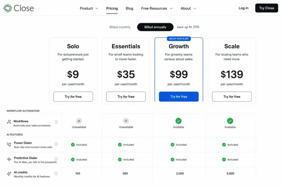Click Growth Power Dialer included checkmark
Viewport: 282px width, 188px height.
172,145
